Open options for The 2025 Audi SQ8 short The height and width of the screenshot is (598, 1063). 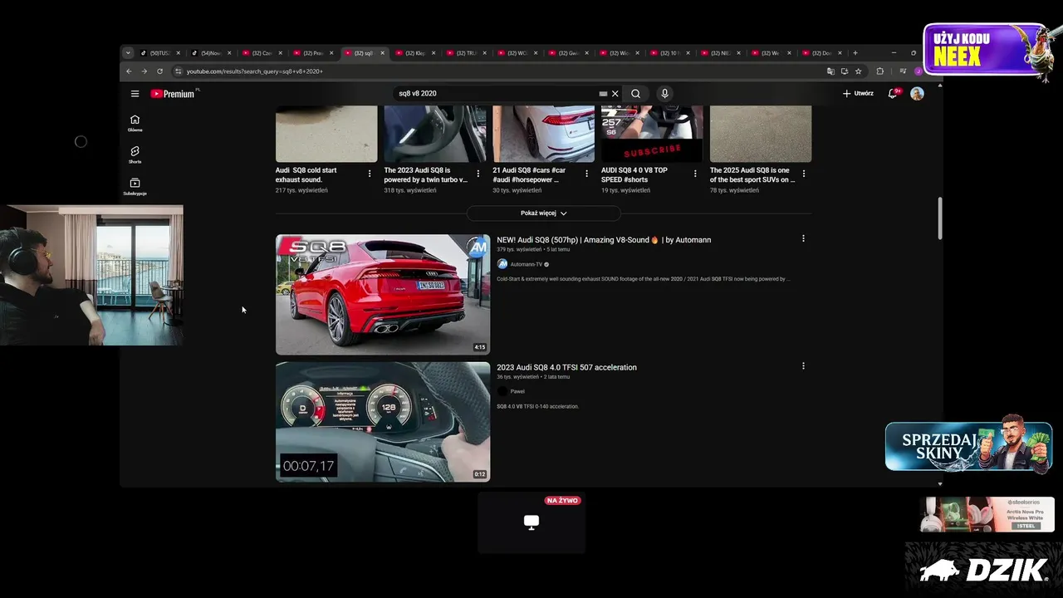tap(803, 174)
